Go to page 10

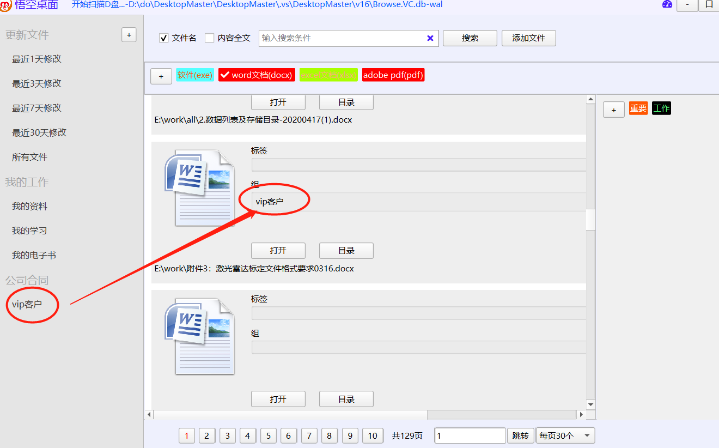pyautogui.click(x=373, y=435)
